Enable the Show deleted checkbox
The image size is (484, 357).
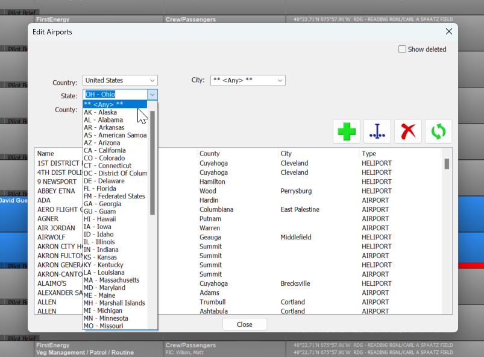click(402, 49)
